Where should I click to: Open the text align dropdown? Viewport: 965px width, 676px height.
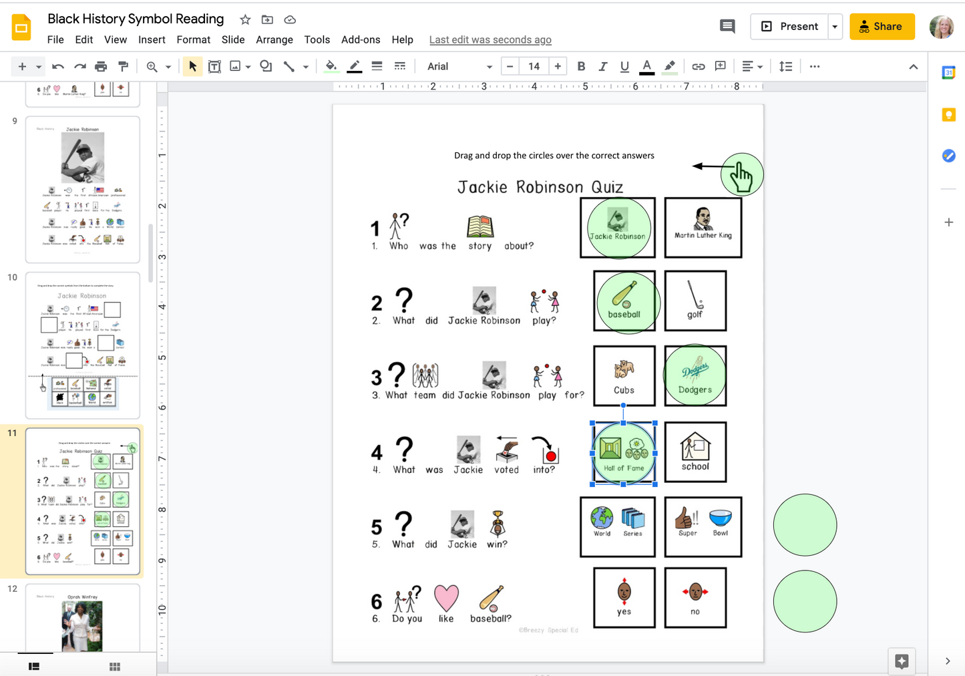(x=752, y=66)
